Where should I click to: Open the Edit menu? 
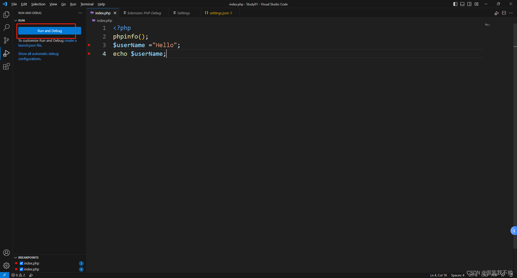[24, 4]
